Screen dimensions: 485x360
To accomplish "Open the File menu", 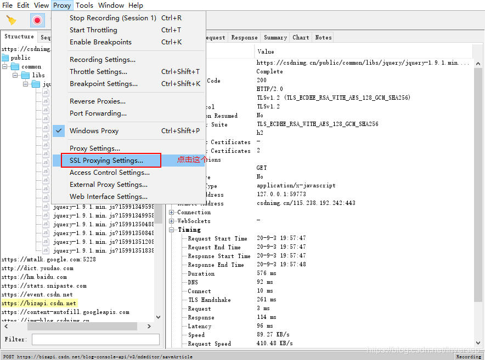I will 8,5.
